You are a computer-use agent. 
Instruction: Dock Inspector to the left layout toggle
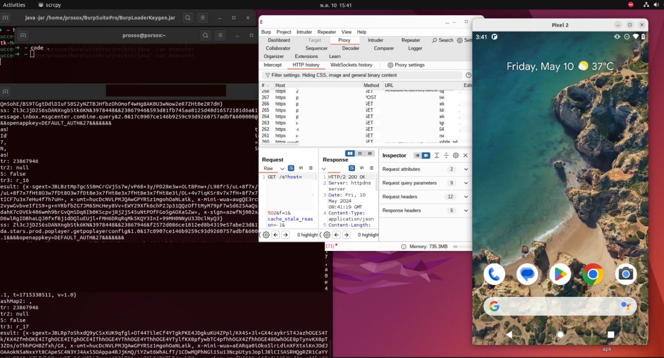(417, 155)
